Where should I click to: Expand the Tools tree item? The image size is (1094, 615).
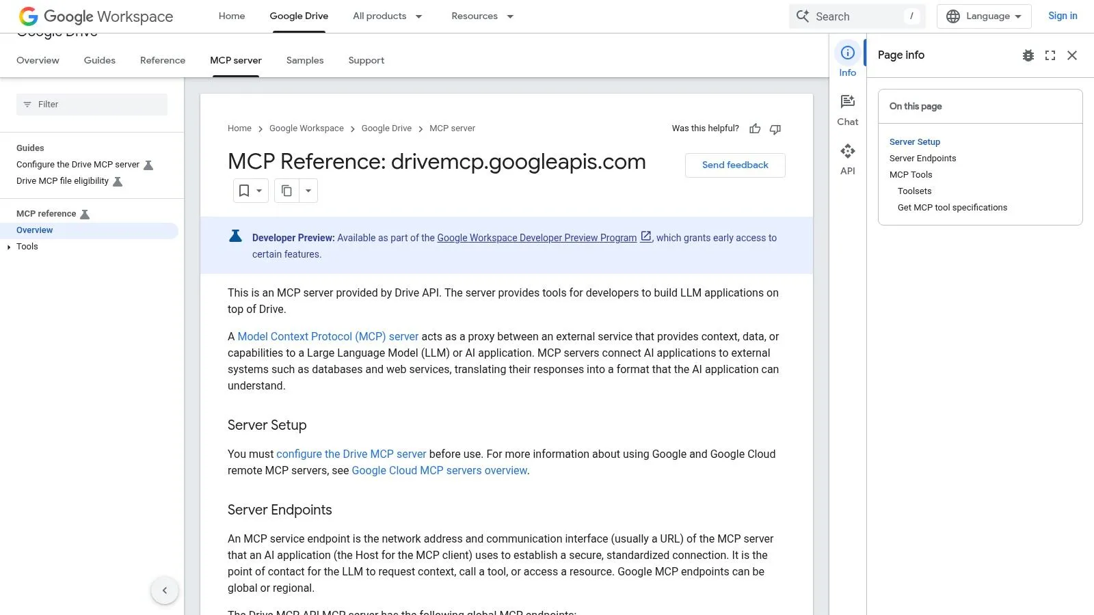pos(9,247)
